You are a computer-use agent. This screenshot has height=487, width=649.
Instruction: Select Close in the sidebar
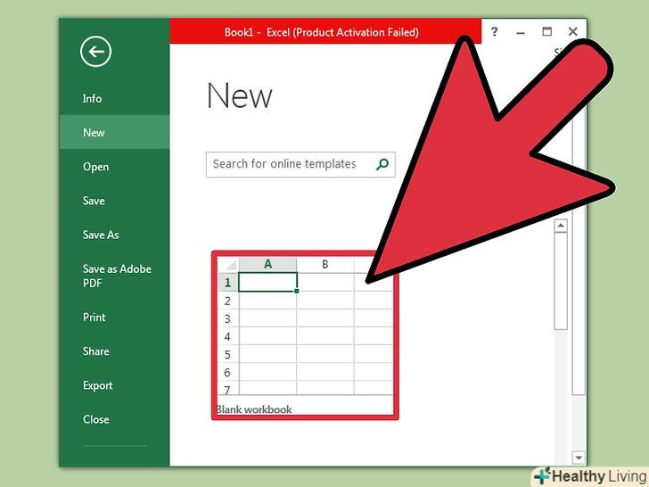(95, 419)
